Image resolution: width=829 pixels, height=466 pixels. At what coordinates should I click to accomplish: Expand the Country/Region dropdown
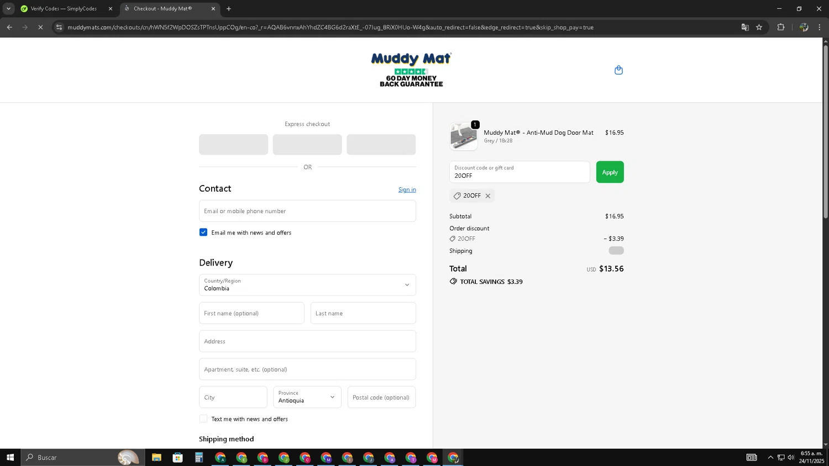coord(307,285)
